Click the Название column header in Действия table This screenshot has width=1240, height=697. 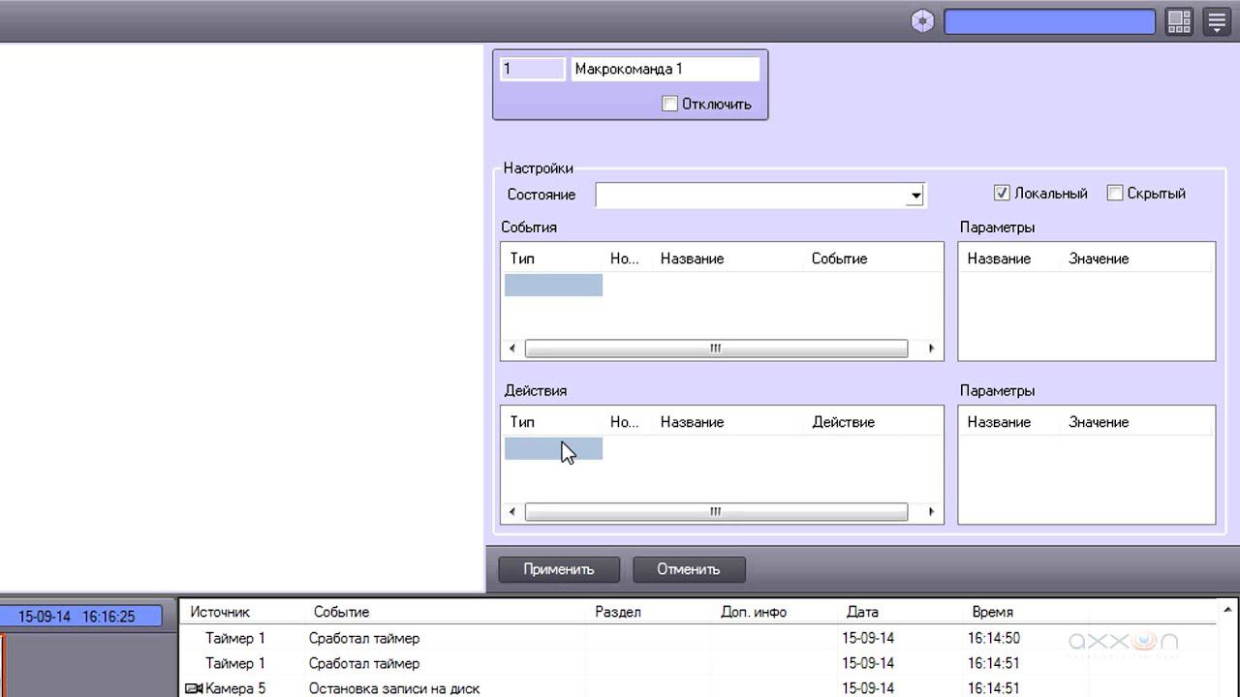[x=692, y=422]
